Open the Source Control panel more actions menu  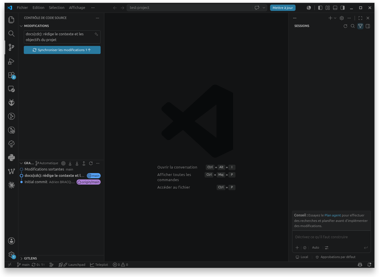click(97, 18)
